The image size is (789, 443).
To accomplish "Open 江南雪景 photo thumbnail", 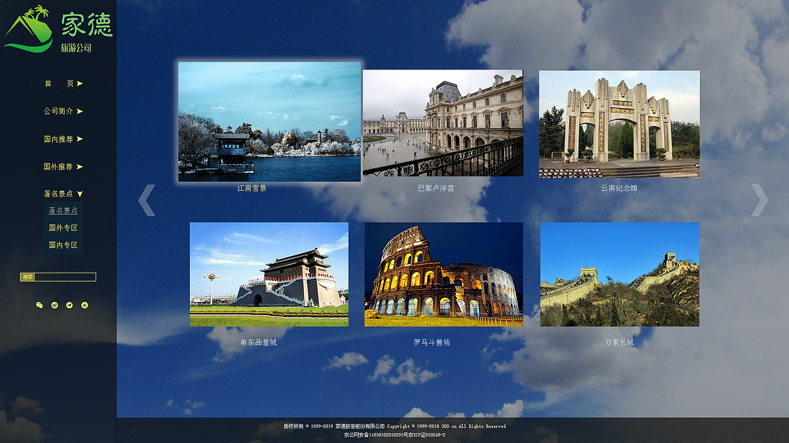I will point(269,122).
